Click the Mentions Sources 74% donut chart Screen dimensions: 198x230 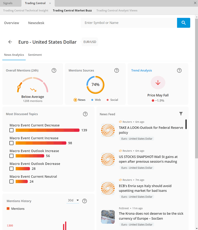(95, 85)
